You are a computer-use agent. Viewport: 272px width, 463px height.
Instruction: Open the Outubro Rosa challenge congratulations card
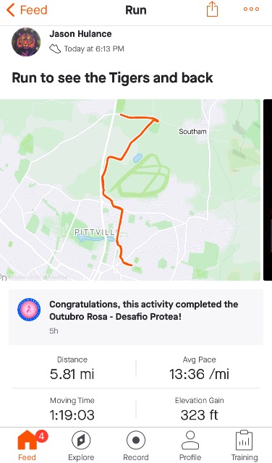tap(136, 317)
